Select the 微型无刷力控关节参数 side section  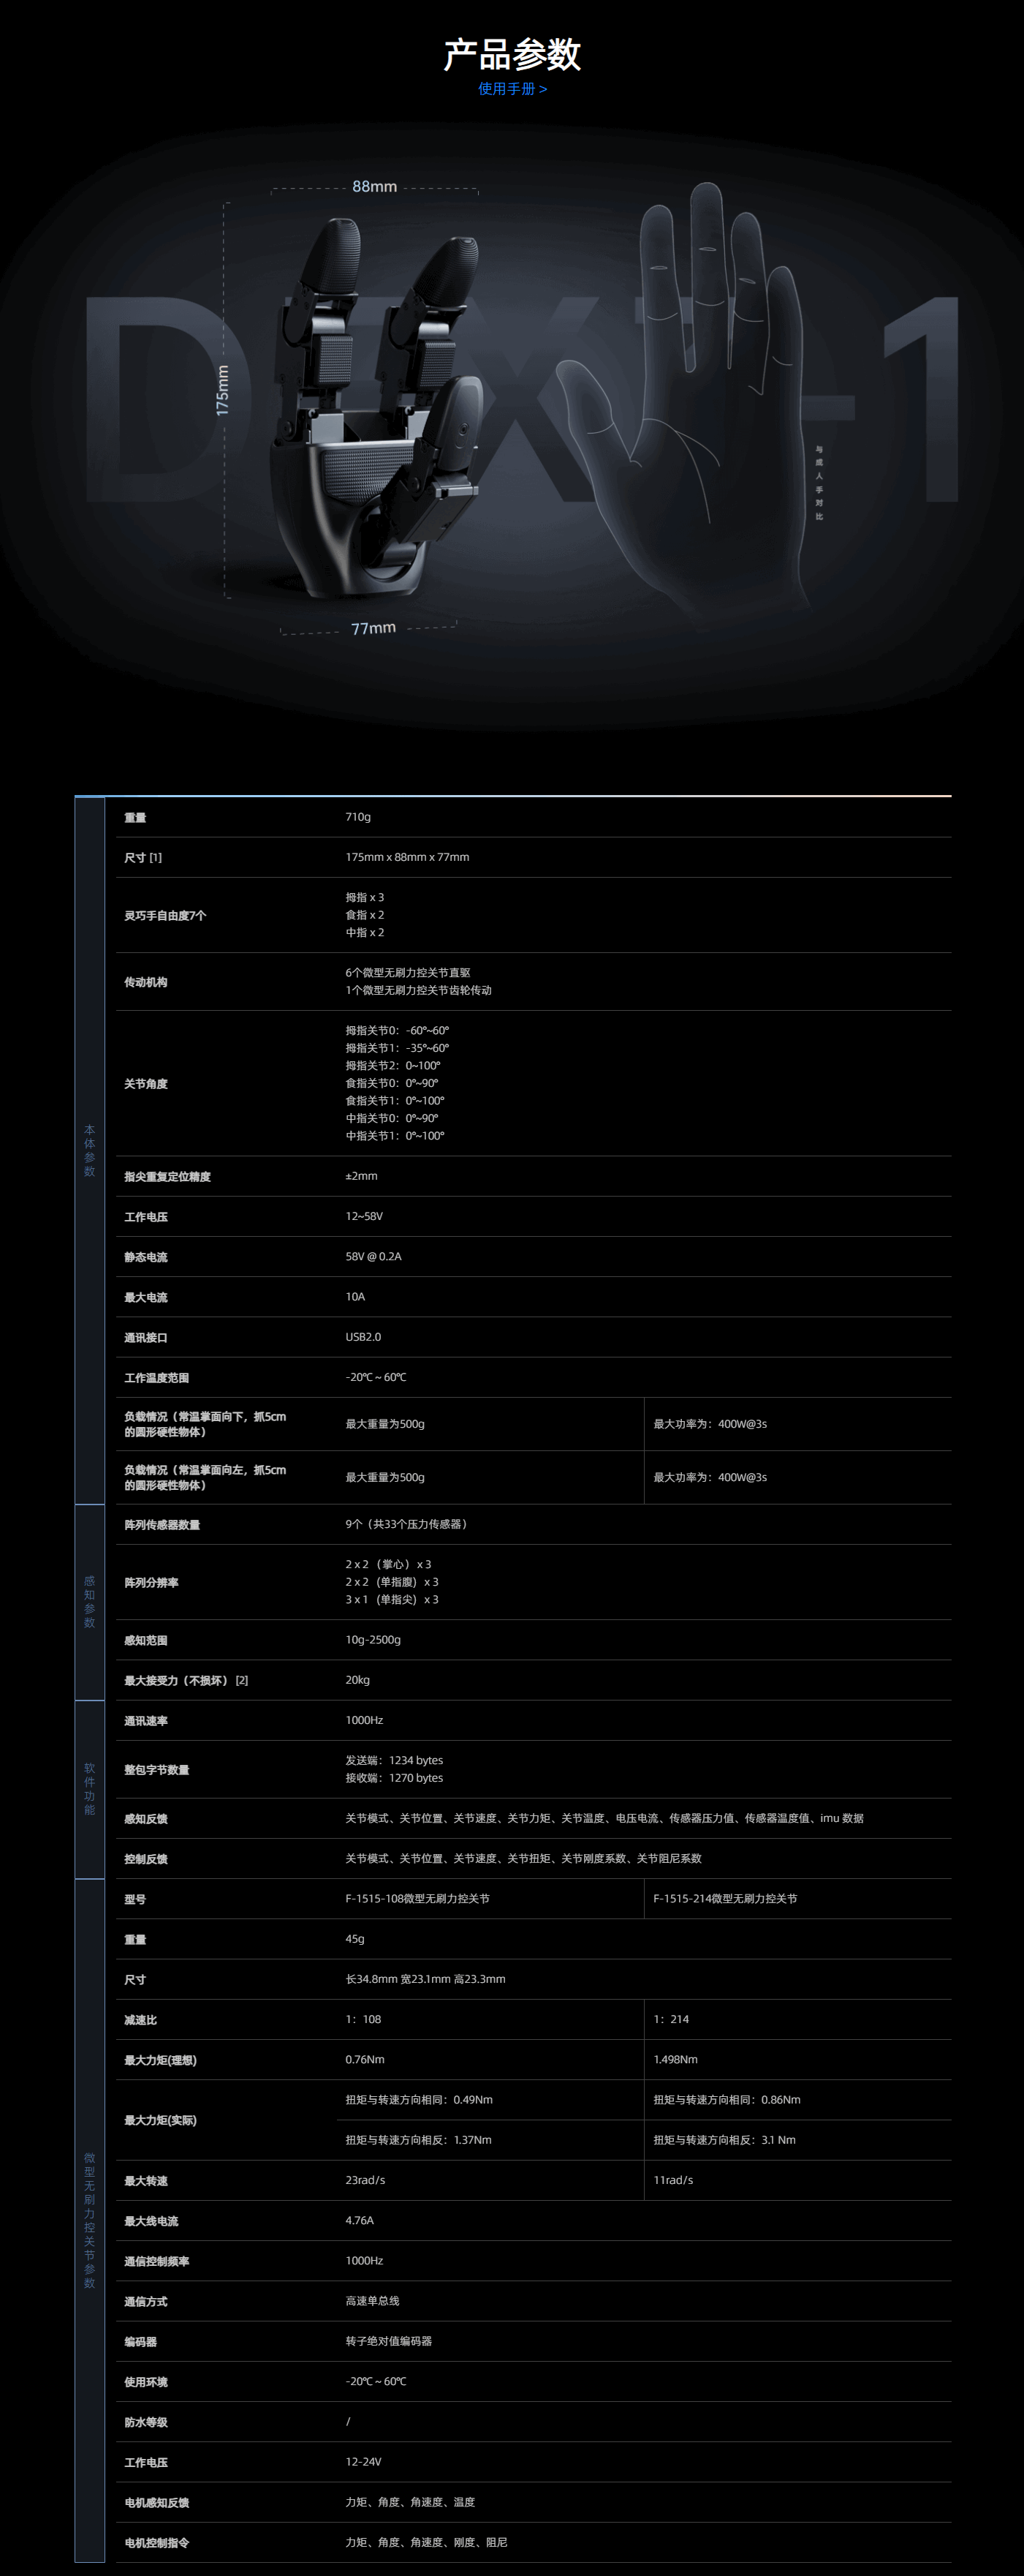[x=90, y=2220]
